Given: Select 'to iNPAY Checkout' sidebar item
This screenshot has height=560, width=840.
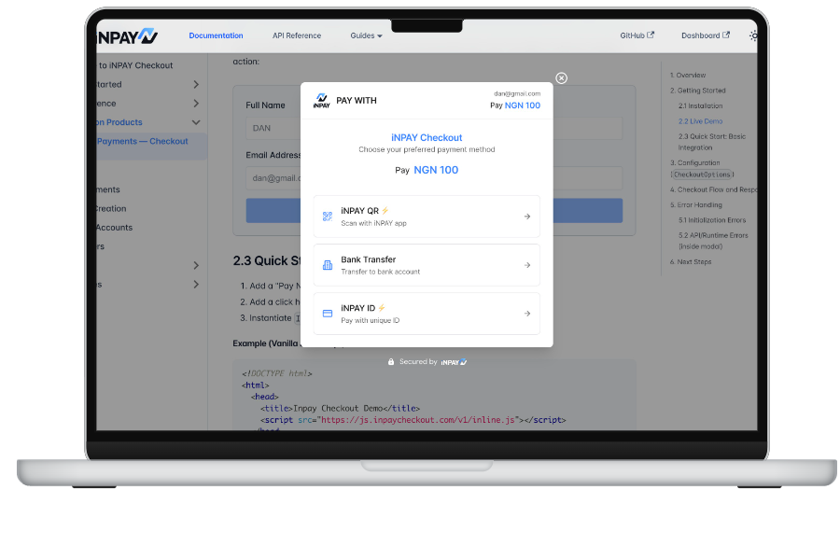Looking at the screenshot, I should pos(136,65).
